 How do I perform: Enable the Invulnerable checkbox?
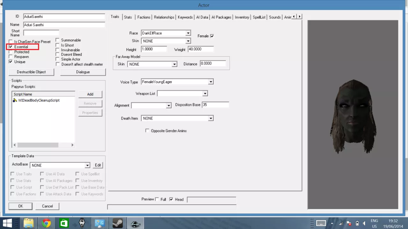coord(58,50)
